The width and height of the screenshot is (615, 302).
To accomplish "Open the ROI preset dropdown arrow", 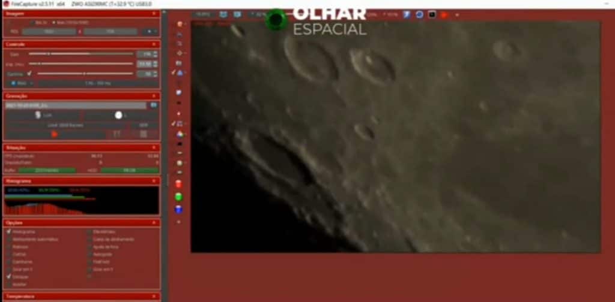I will [150, 32].
